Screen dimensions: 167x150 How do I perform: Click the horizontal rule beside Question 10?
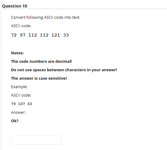97,9
